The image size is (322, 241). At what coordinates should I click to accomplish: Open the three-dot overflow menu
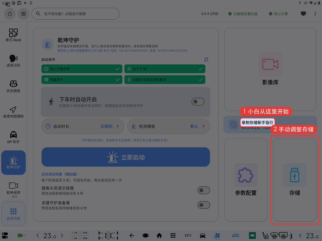315,14
